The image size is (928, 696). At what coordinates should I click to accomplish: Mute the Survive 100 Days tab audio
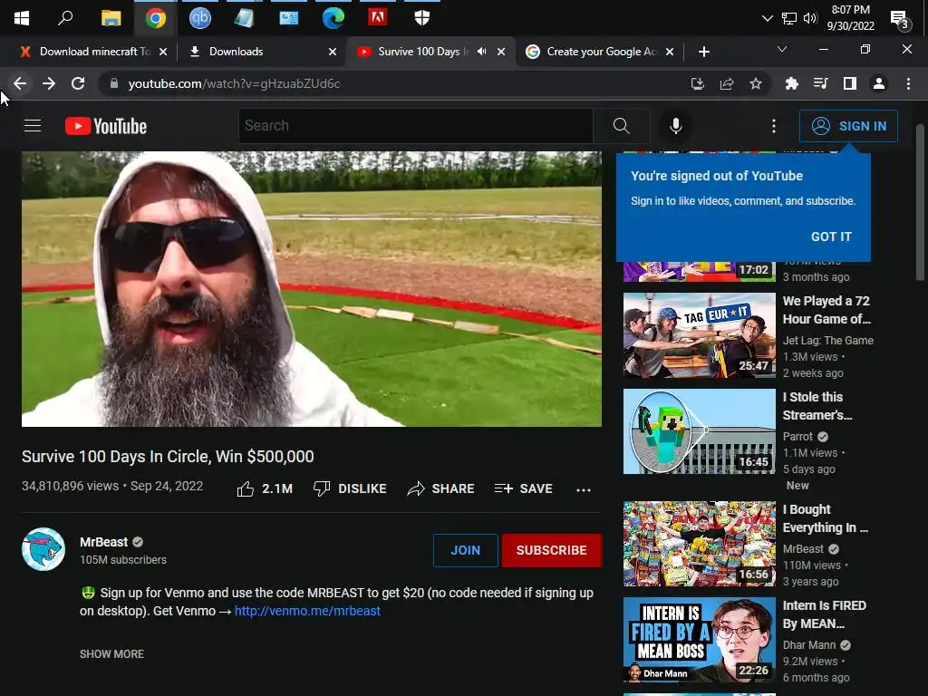click(482, 52)
